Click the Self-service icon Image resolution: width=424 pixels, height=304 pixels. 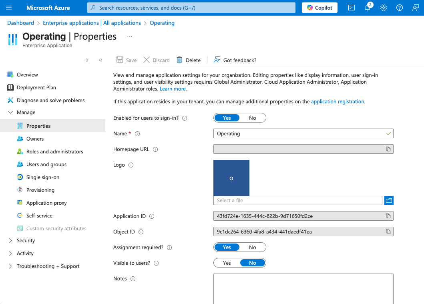click(20, 215)
